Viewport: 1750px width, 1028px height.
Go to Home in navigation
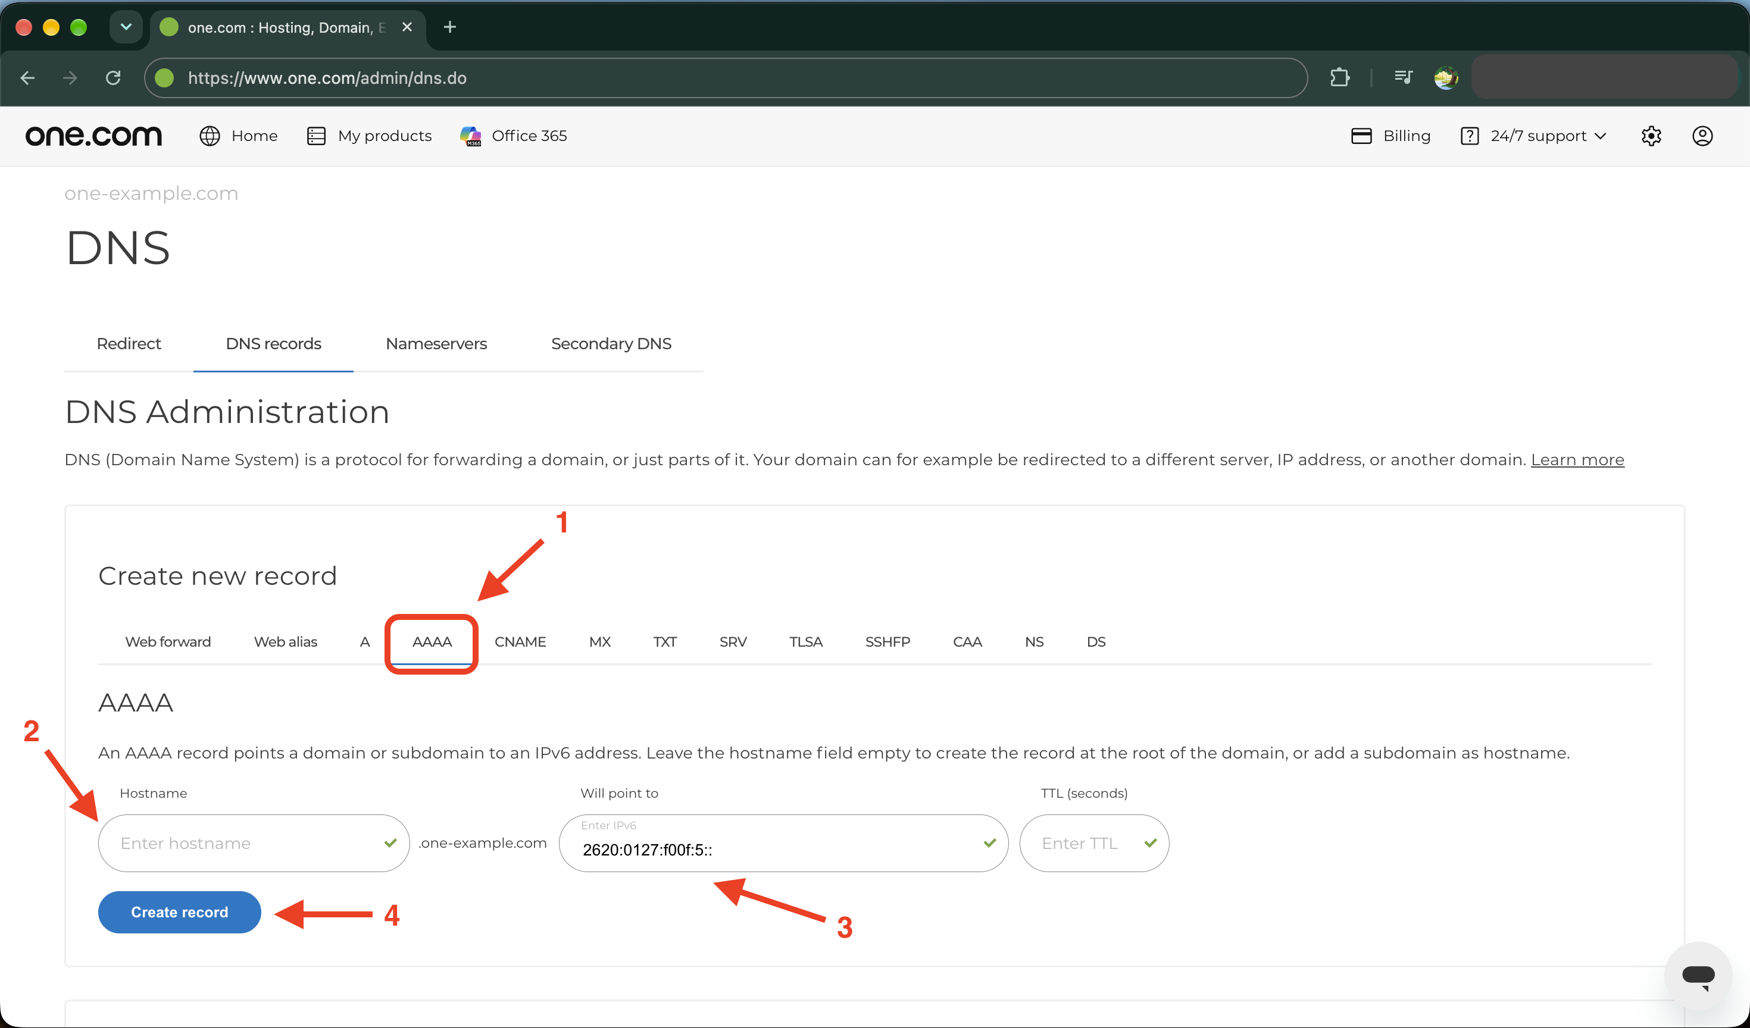coord(239,136)
